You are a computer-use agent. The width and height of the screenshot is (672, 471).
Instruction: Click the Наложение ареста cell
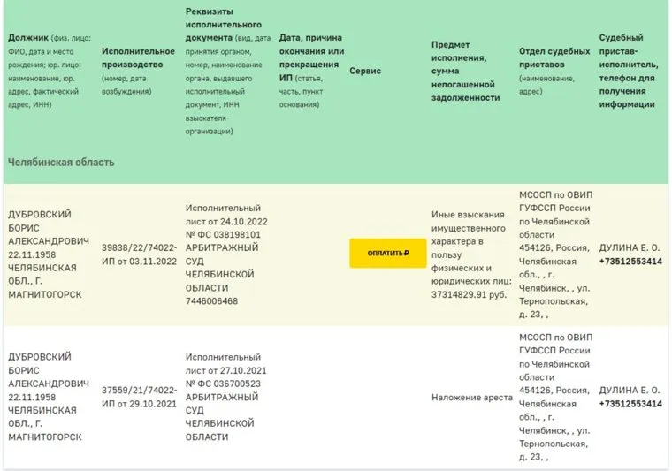click(x=472, y=397)
